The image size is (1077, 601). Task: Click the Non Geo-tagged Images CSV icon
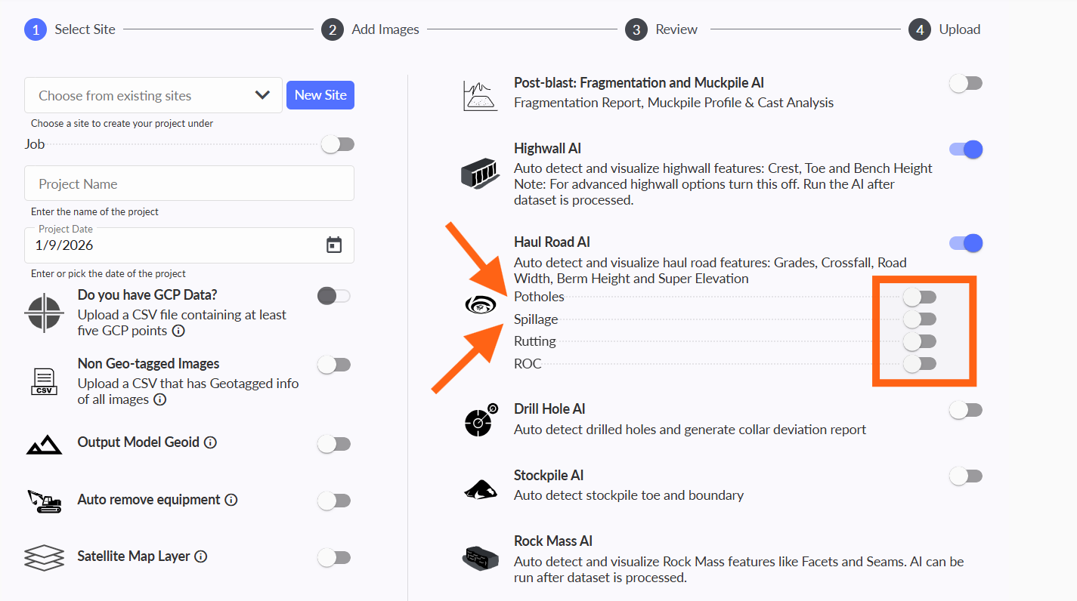[x=44, y=381]
